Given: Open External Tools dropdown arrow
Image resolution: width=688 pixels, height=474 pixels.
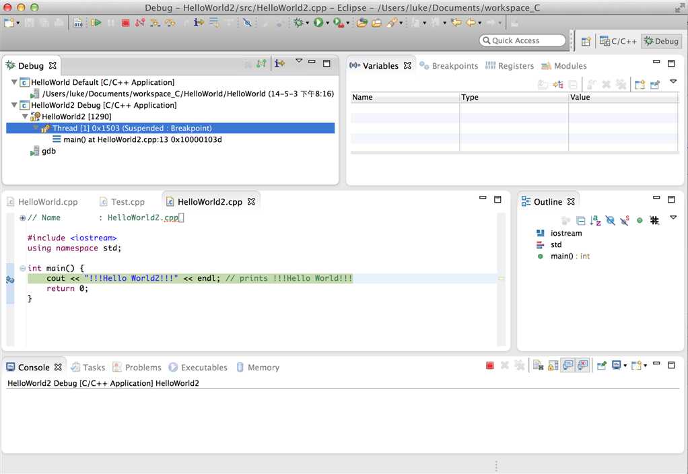Looking at the screenshot, I should (348, 23).
